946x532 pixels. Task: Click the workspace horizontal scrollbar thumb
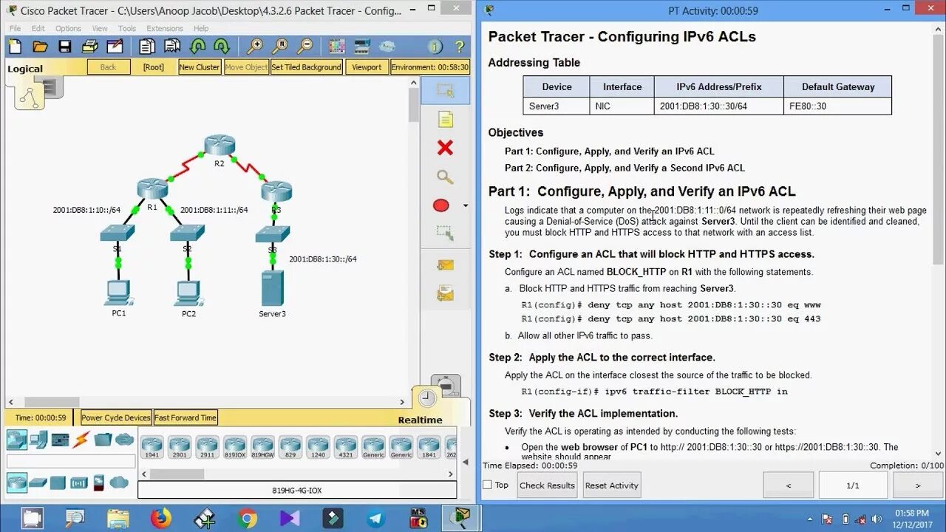tap(50, 402)
